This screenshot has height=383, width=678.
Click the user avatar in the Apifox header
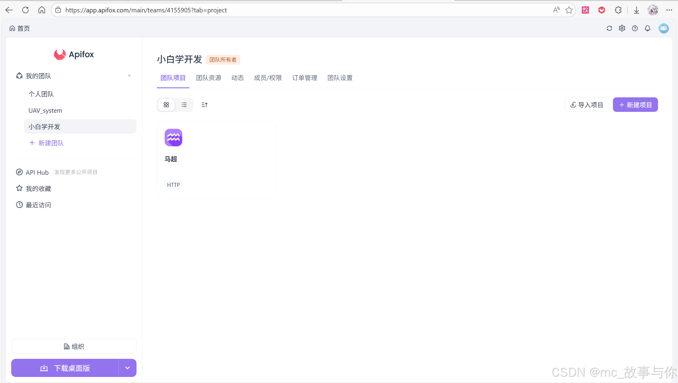pos(663,28)
